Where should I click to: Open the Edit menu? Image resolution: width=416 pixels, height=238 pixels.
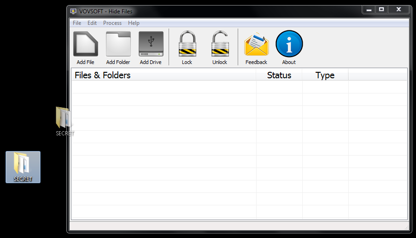[x=92, y=23]
